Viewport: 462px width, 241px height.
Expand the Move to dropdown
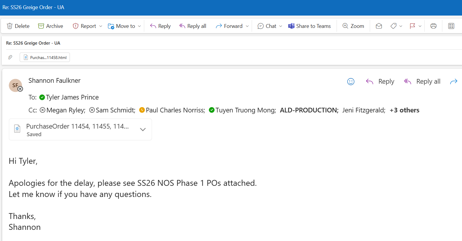(x=139, y=26)
